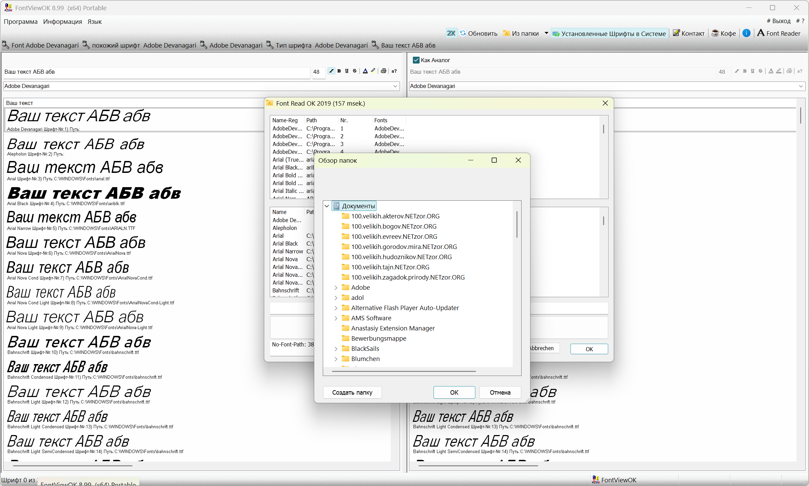Print from the right panel toolbar
This screenshot has height=486, width=809.
tap(789, 71)
